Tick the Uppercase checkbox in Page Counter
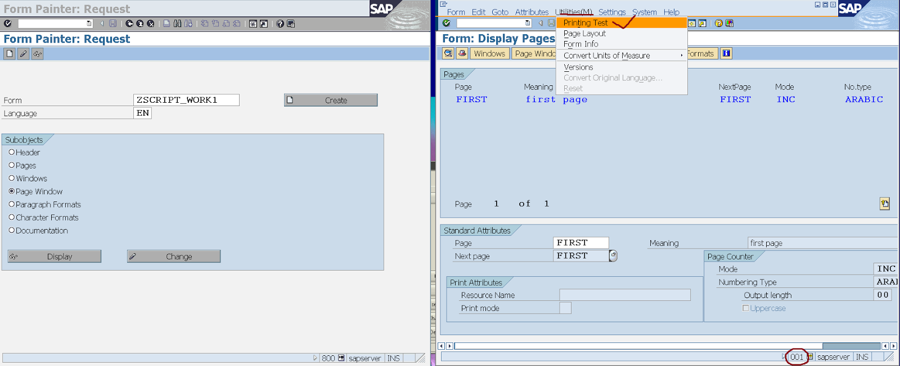The image size is (900, 366). click(745, 308)
